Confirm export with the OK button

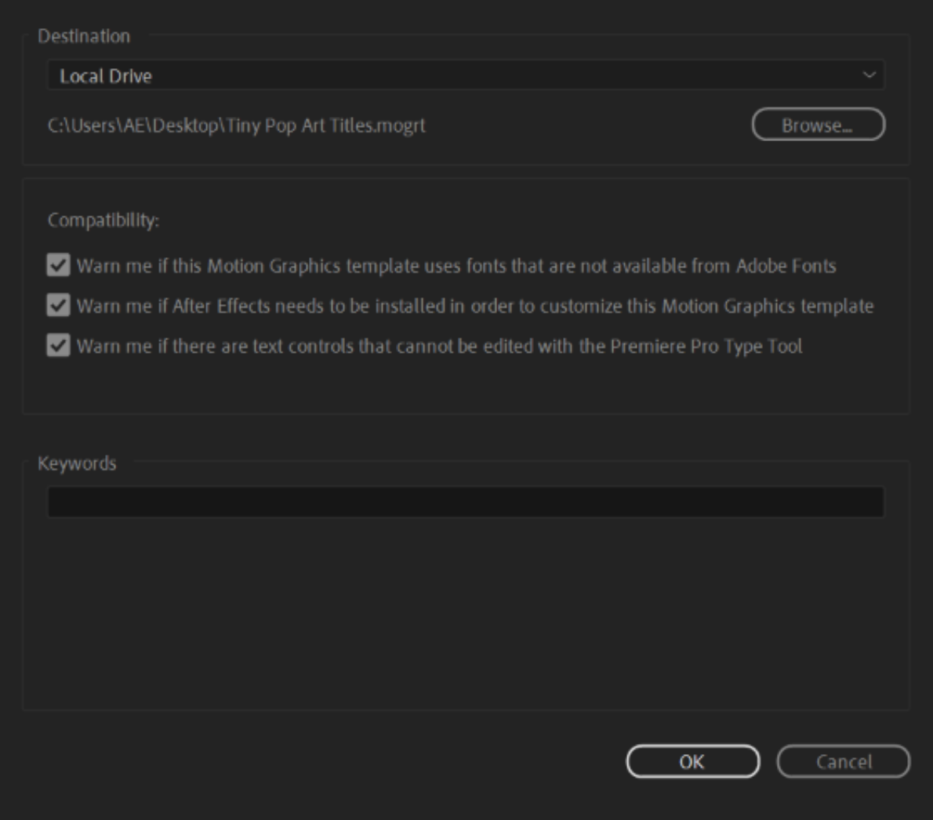(692, 762)
